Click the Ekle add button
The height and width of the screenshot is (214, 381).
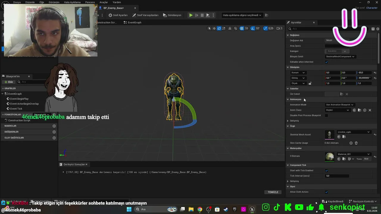pyautogui.click(x=9, y=82)
